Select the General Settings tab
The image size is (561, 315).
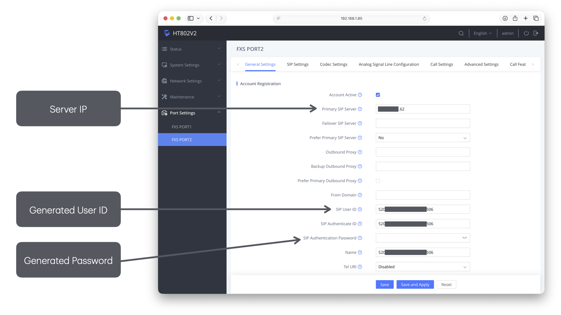(x=260, y=64)
